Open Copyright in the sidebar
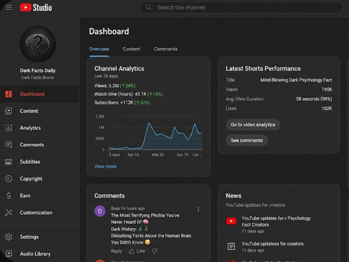 click(39, 179)
